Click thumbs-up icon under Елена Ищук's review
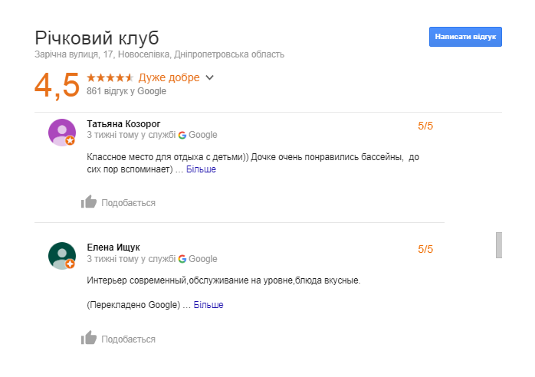 coord(89,338)
